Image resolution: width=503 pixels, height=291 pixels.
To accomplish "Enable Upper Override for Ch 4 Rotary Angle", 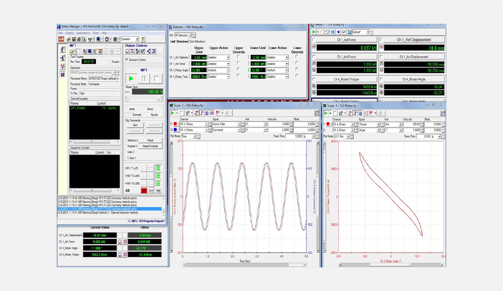I will tap(238, 70).
